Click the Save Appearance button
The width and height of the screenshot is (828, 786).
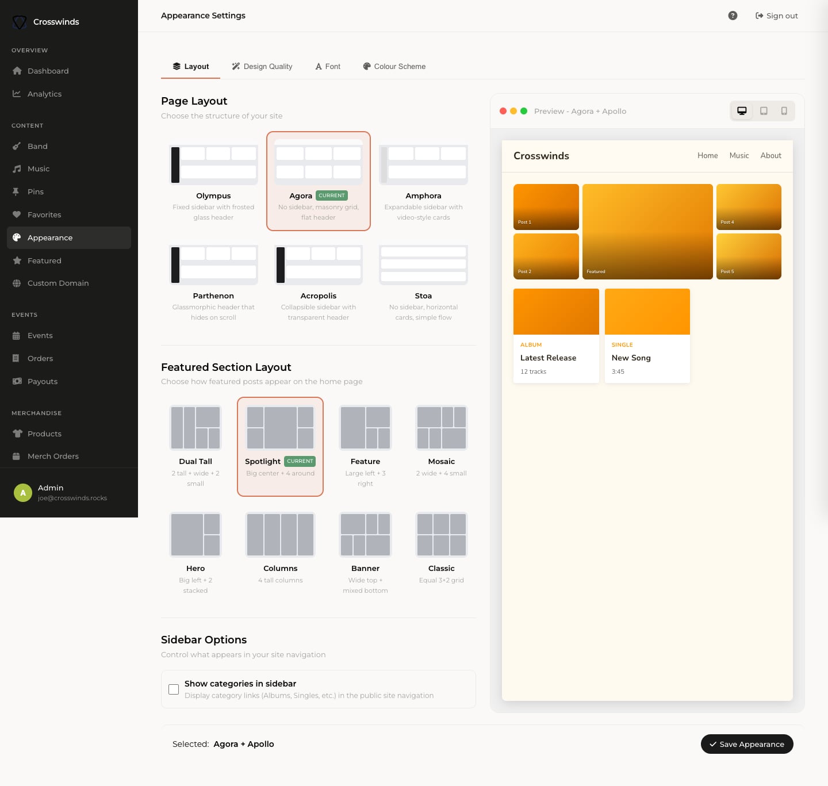tap(747, 744)
